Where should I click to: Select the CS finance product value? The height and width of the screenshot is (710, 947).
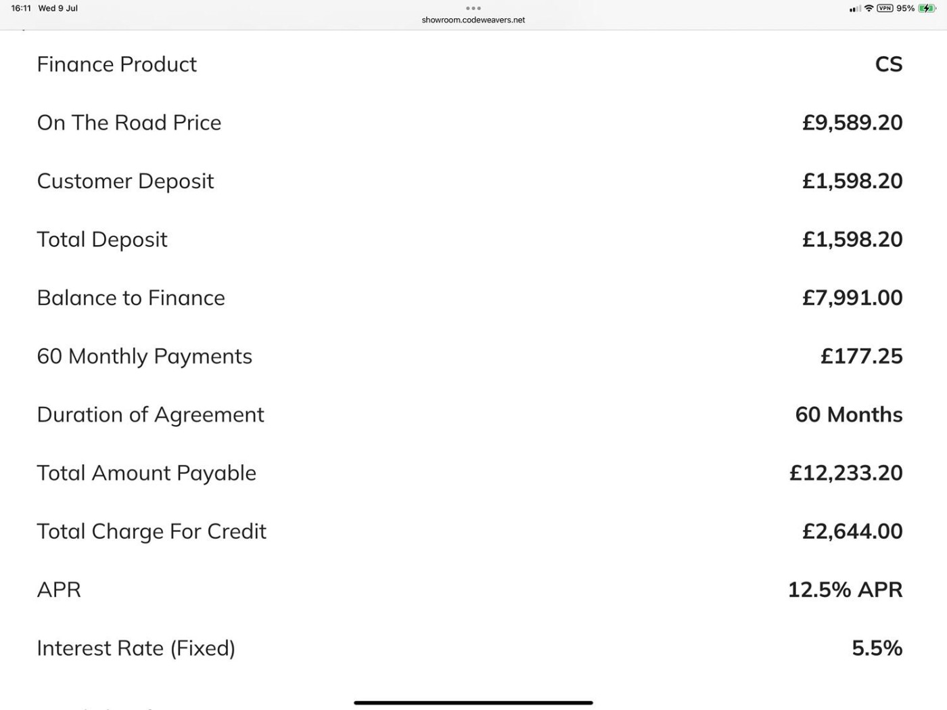click(888, 64)
